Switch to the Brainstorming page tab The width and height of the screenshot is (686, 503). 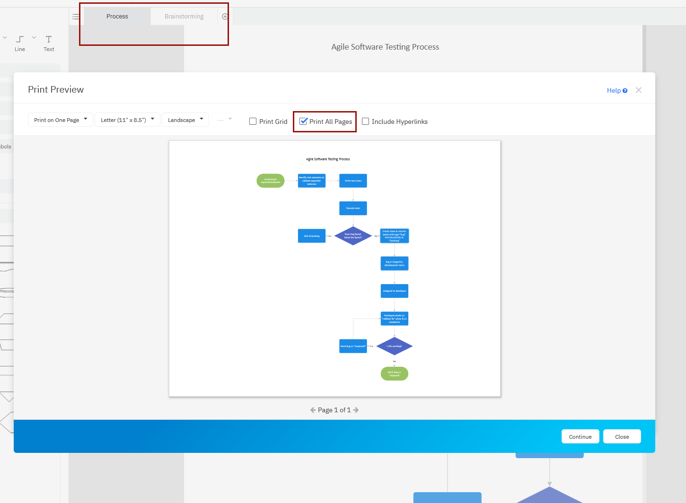click(184, 17)
